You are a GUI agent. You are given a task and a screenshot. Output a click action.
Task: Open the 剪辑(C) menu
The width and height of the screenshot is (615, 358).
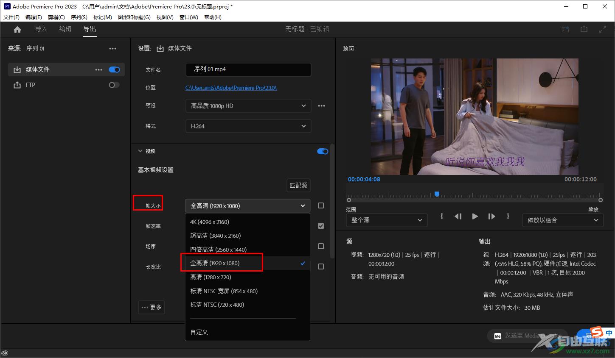tap(56, 17)
